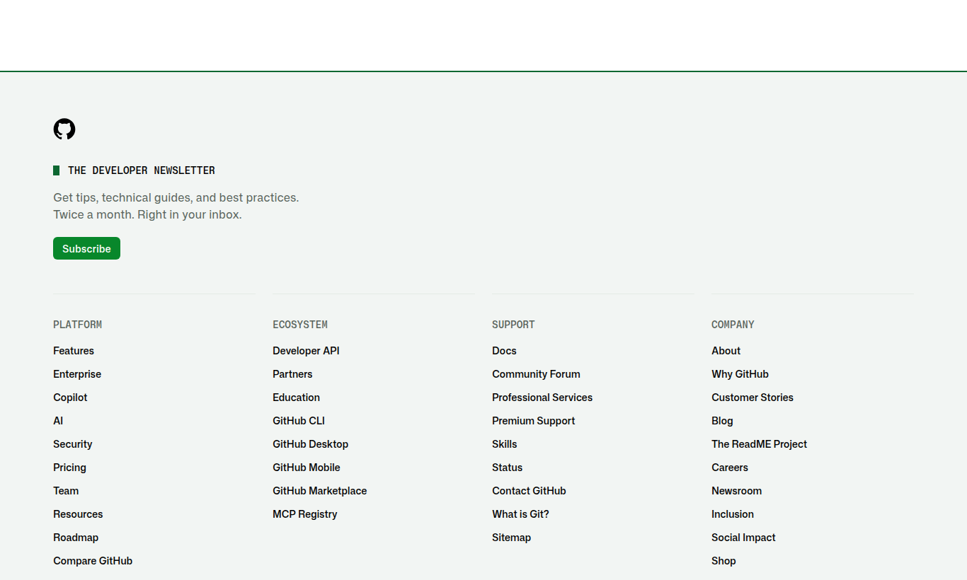Image resolution: width=967 pixels, height=580 pixels.
Task: Open the Contact GitHub link
Action: (529, 491)
